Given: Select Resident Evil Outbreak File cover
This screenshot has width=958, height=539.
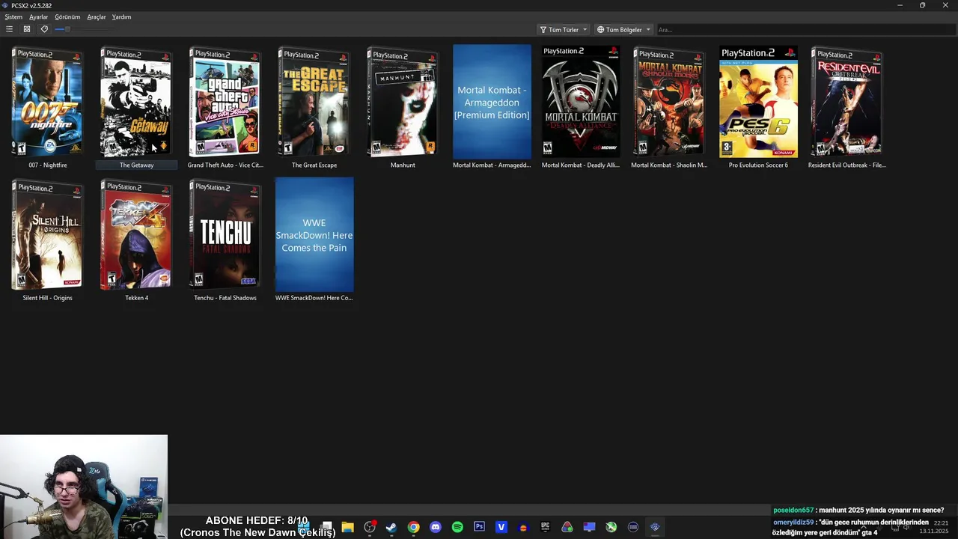Looking at the screenshot, I should pyautogui.click(x=846, y=102).
